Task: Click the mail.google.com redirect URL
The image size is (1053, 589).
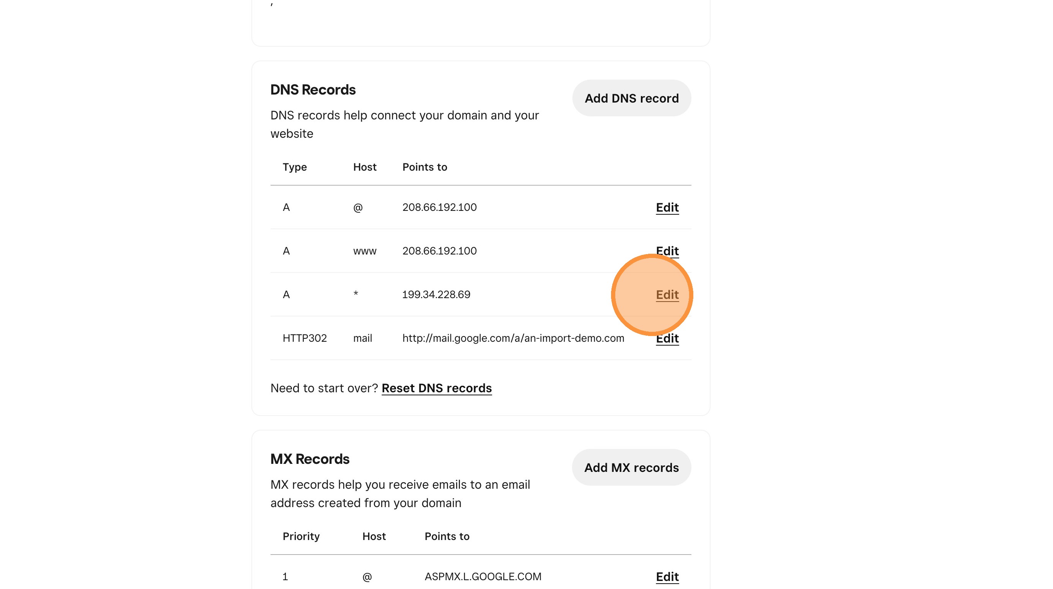Action: [513, 338]
